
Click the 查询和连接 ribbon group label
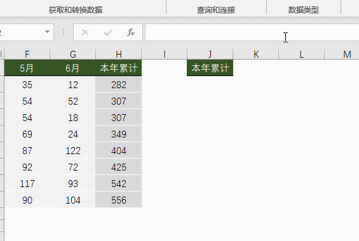tap(216, 10)
